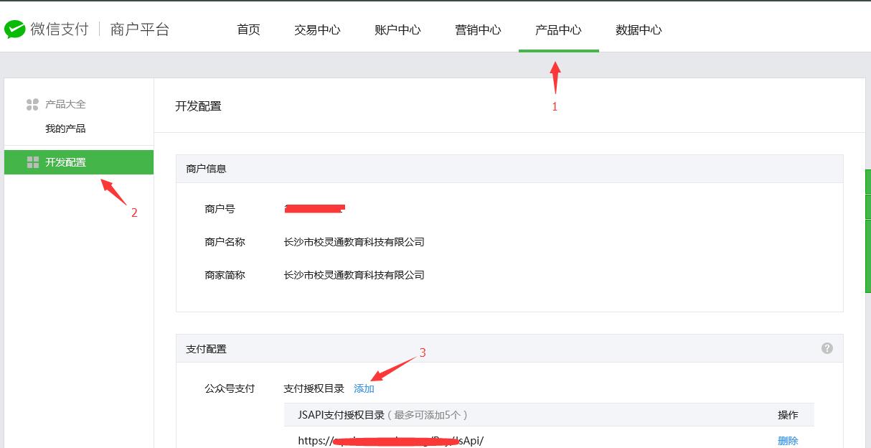Open 数据中心 tab
Screen dimensions: 871x448
click(639, 30)
